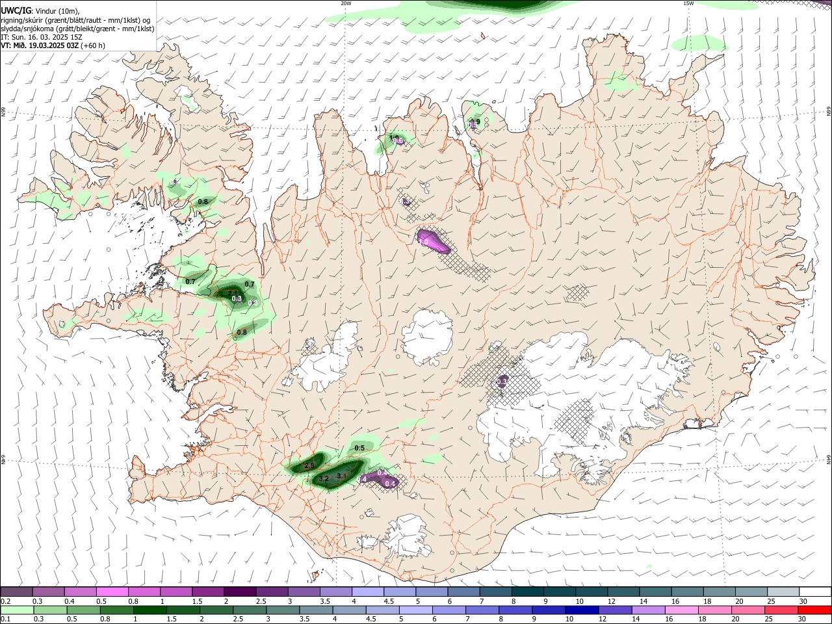
Task: Click the palest green swatch starting the bottom legend row
Action: click(x=16, y=610)
